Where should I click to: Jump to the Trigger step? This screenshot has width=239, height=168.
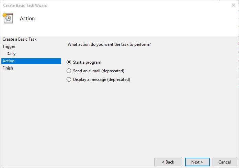point(9,46)
